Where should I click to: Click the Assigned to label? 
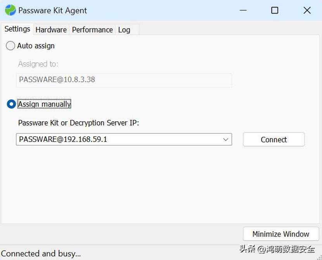pyautogui.click(x=38, y=64)
